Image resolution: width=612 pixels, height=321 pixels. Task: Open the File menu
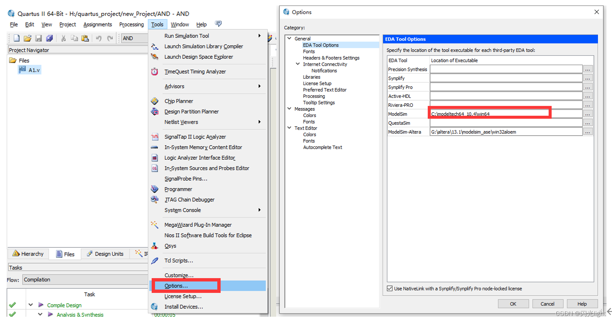point(14,24)
